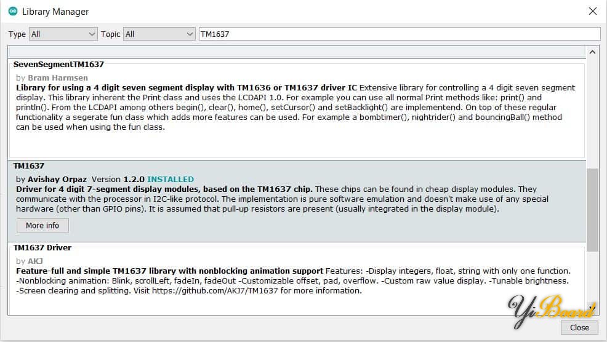Click More info for TM1637 library
Image resolution: width=607 pixels, height=342 pixels.
42,226
